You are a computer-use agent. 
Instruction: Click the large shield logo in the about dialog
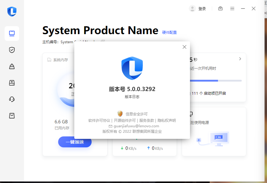pyautogui.click(x=132, y=68)
